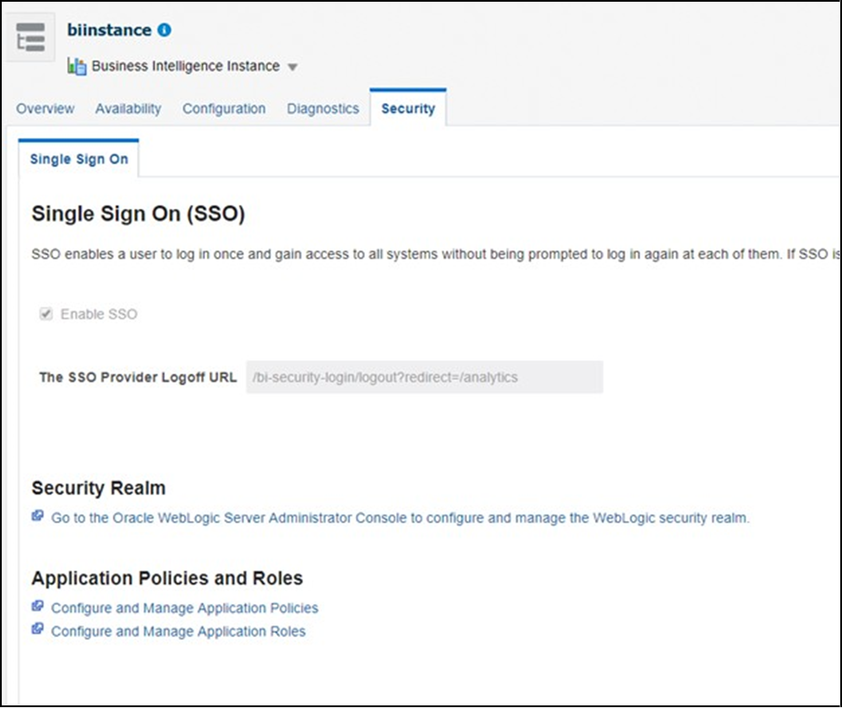This screenshot has width=842, height=708.
Task: Click the SSO Provider Logoff URL field
Action: [x=425, y=377]
